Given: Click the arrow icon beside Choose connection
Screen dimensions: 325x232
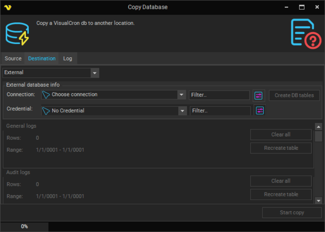Looking at the screenshot, I should click(x=46, y=95).
